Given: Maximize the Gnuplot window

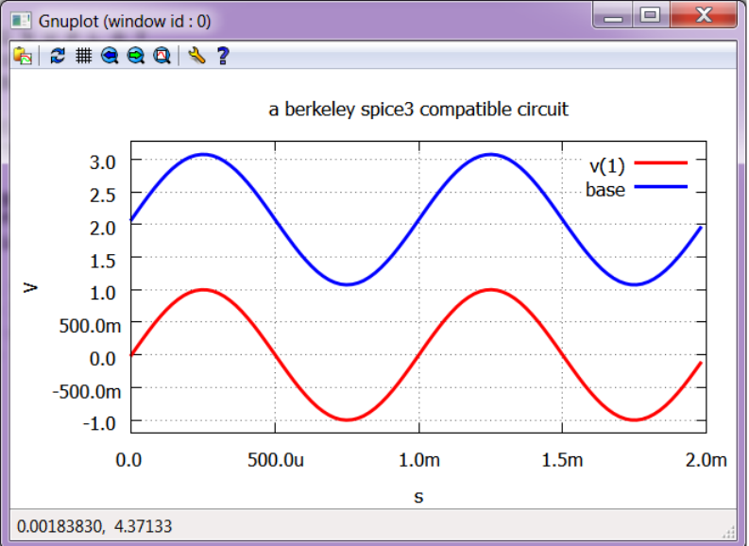Looking at the screenshot, I should (x=651, y=15).
